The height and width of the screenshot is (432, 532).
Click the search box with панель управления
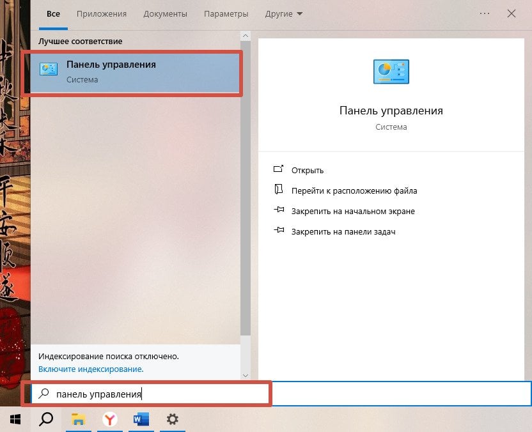click(x=281, y=394)
